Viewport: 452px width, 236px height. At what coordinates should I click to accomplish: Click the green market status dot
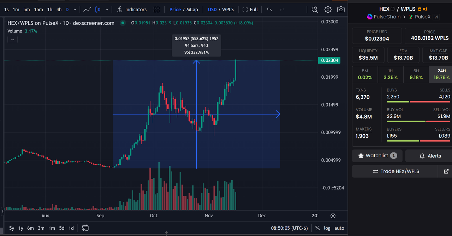pyautogui.click(x=123, y=23)
